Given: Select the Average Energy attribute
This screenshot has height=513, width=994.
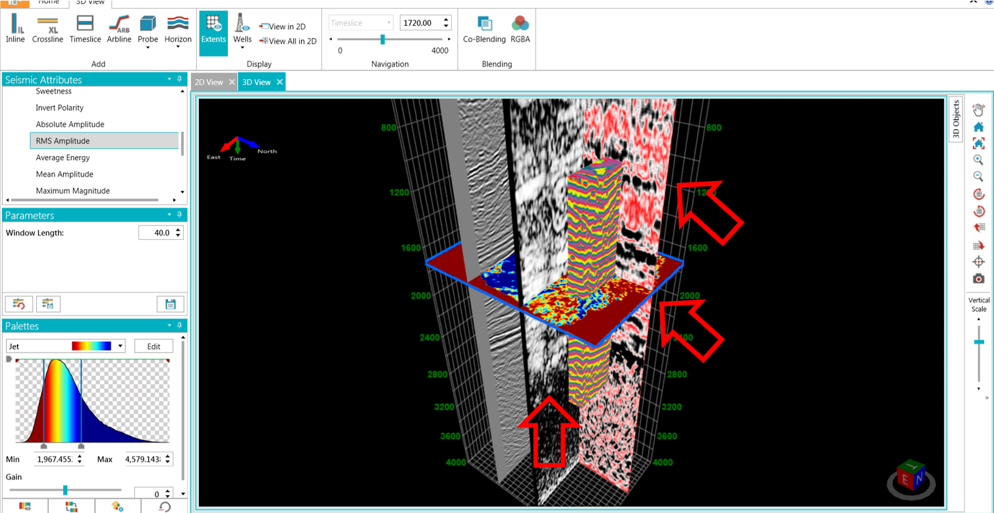Looking at the screenshot, I should tap(63, 157).
